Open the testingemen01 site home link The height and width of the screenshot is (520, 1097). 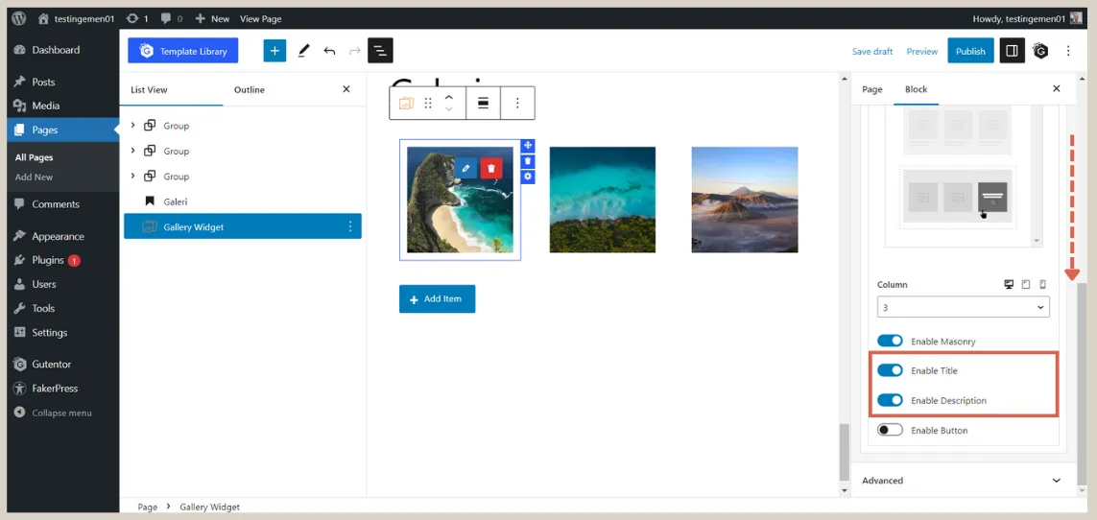(x=76, y=19)
